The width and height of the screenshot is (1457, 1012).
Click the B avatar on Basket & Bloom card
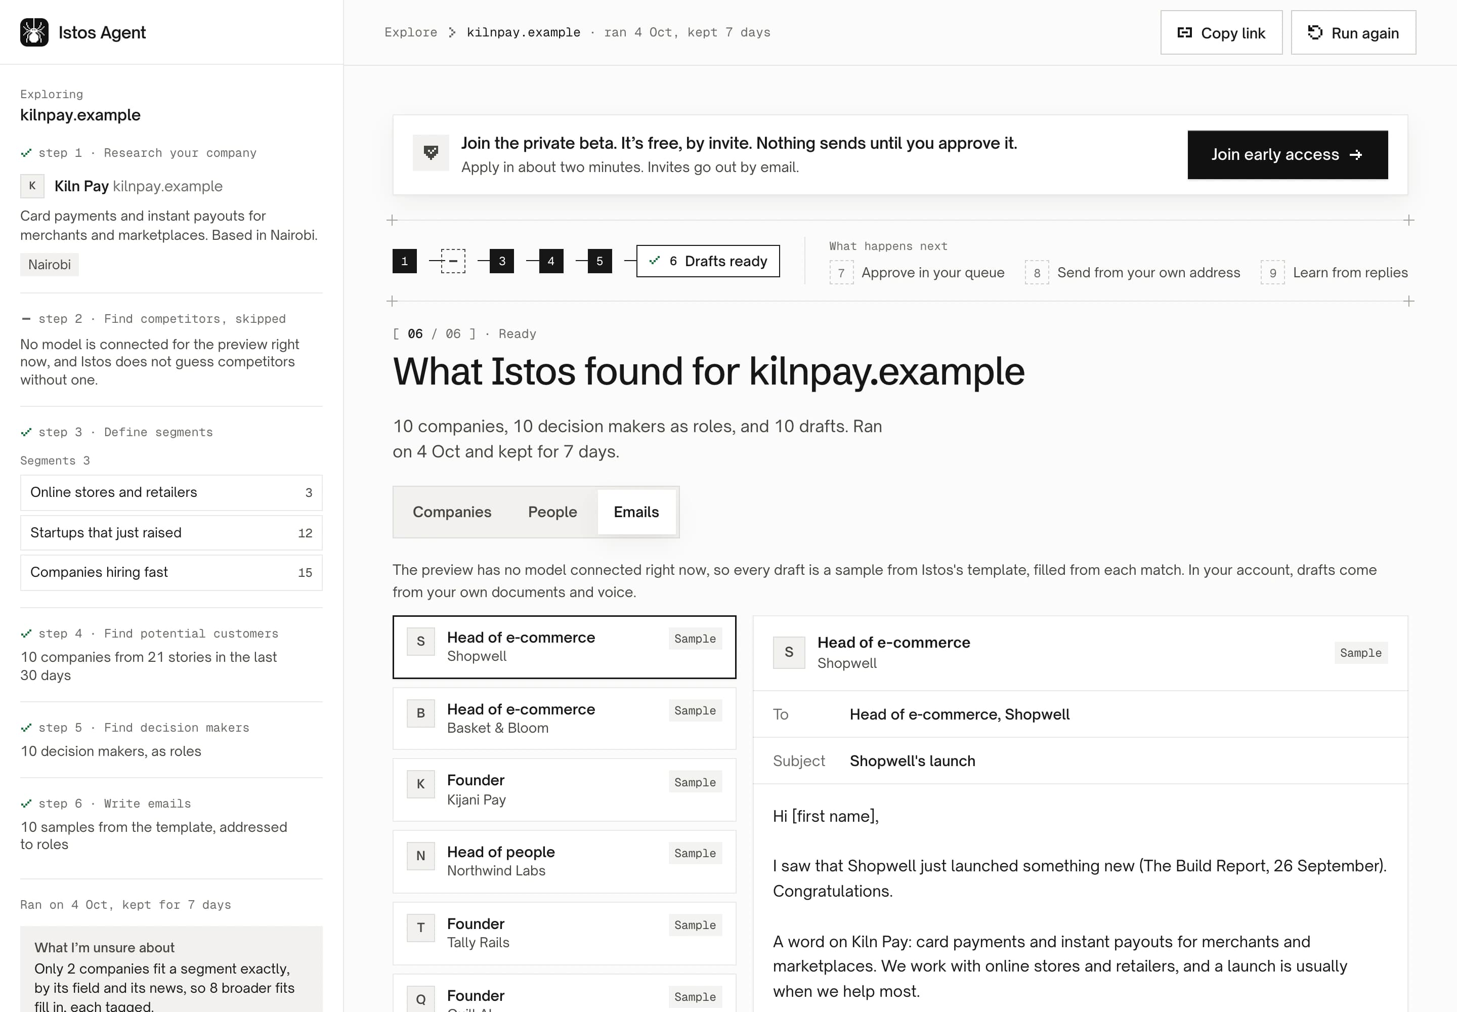pos(420,713)
